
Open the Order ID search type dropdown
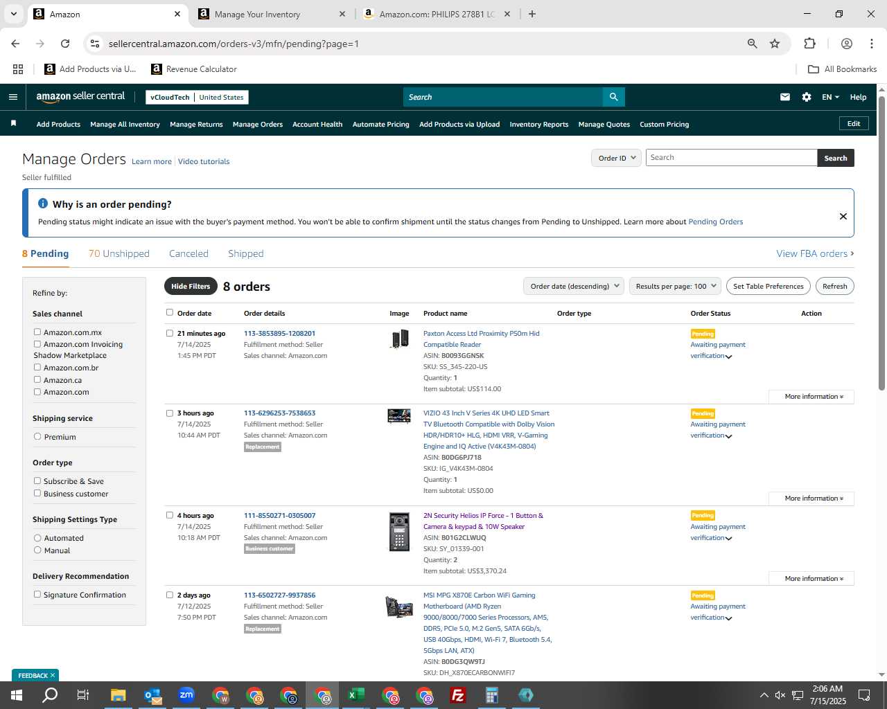617,158
